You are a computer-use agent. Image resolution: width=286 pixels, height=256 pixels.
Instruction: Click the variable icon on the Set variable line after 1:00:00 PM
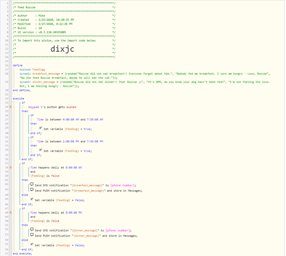click(40, 150)
